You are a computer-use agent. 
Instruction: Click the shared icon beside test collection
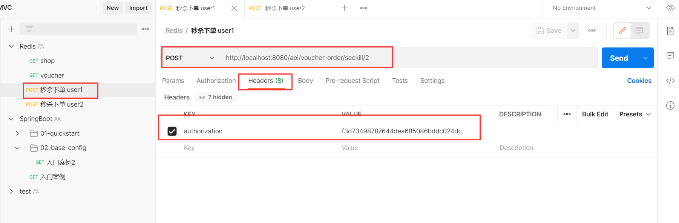pyautogui.click(x=36, y=191)
